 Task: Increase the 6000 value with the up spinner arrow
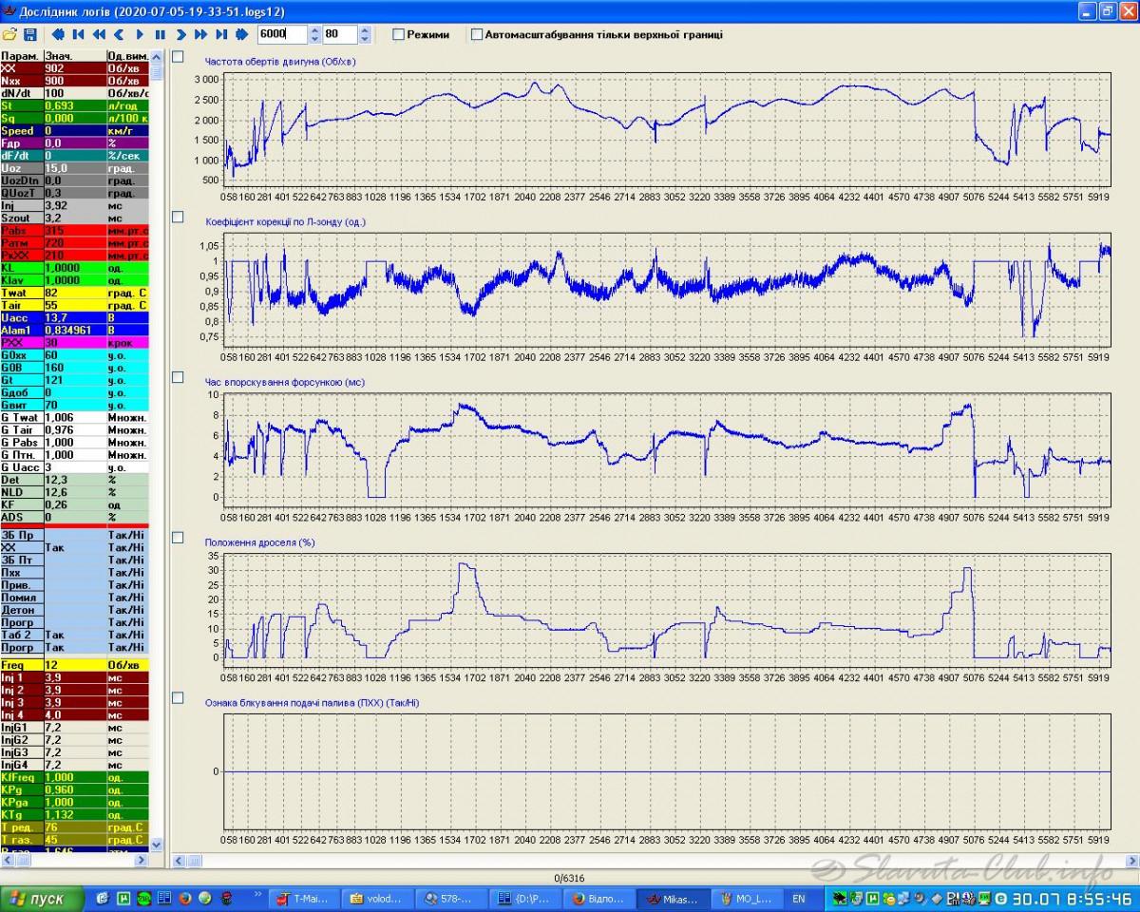[314, 29]
